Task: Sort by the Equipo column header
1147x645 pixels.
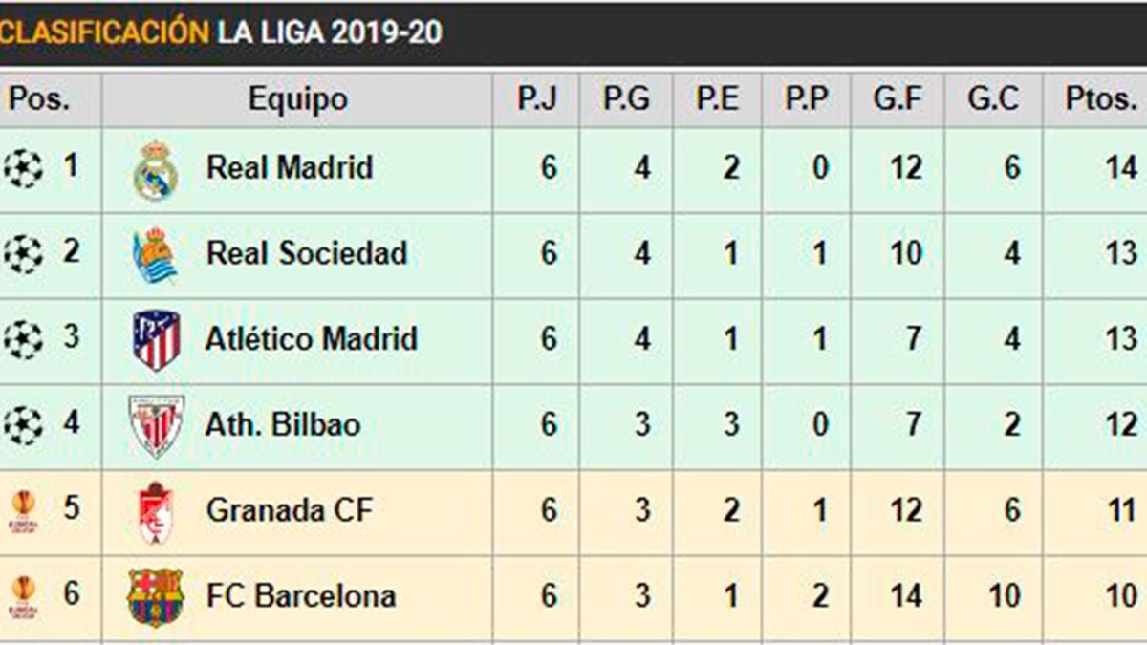Action: click(297, 99)
